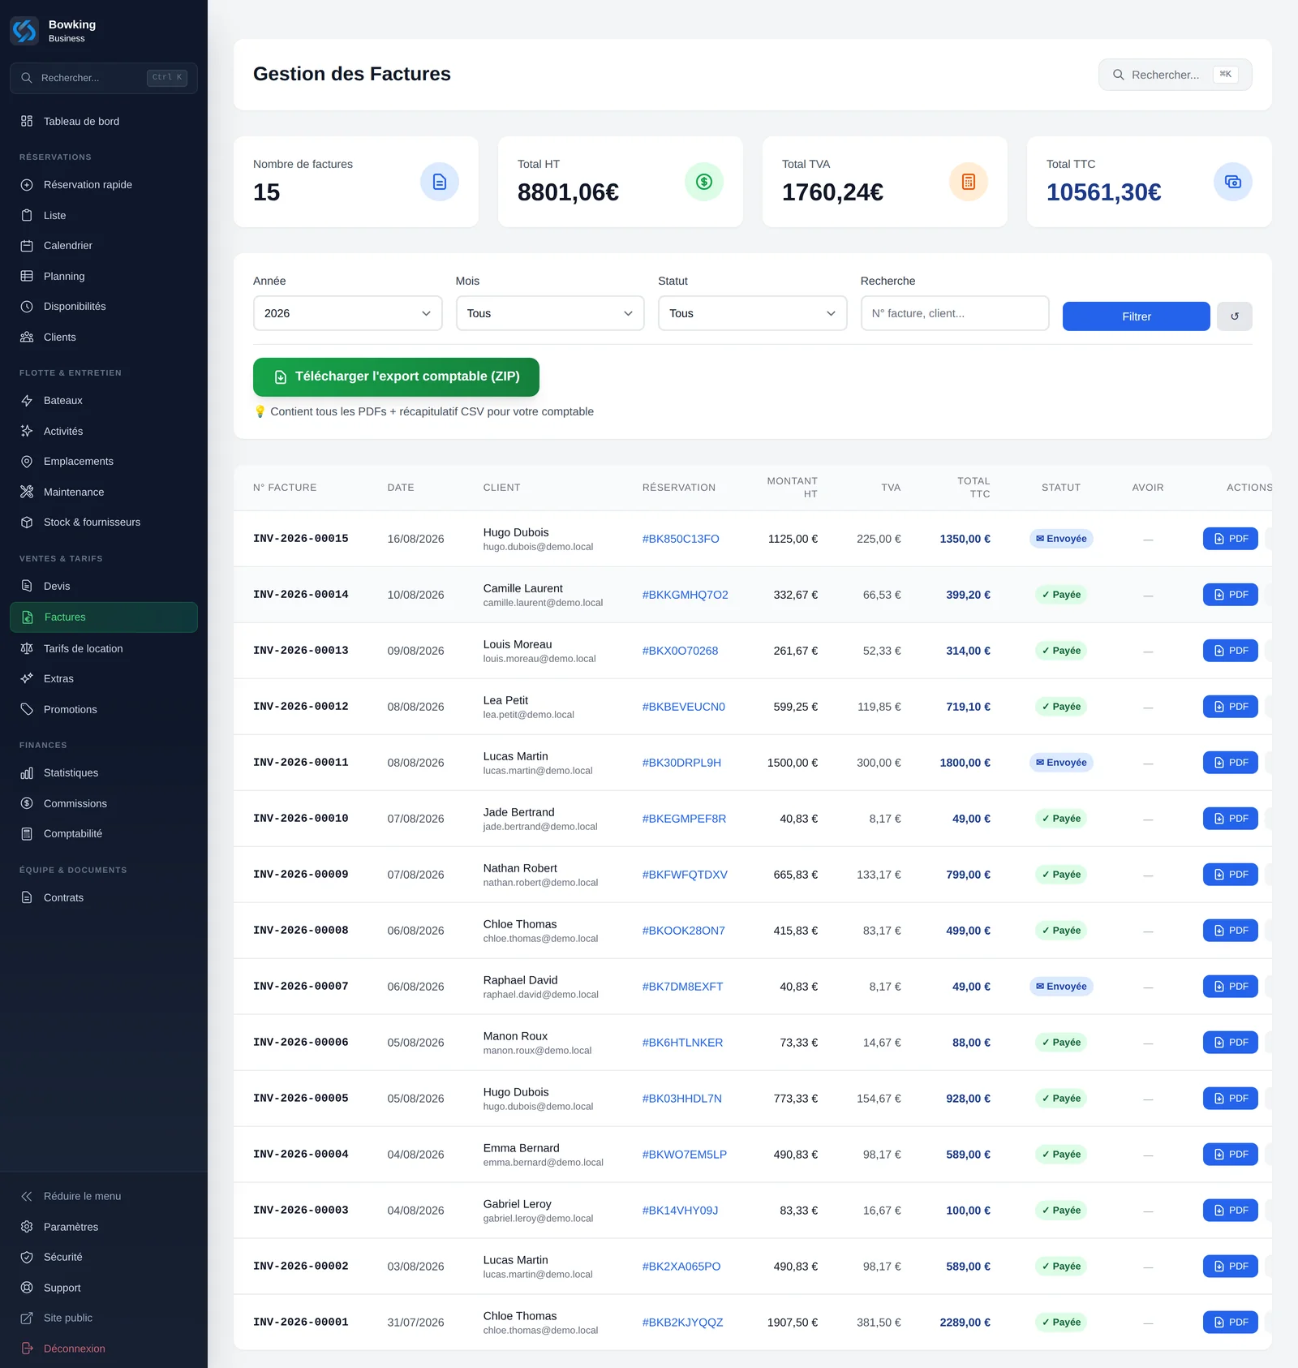
Task: Click the Stock & fournisseurs box icon
Action: click(27, 522)
